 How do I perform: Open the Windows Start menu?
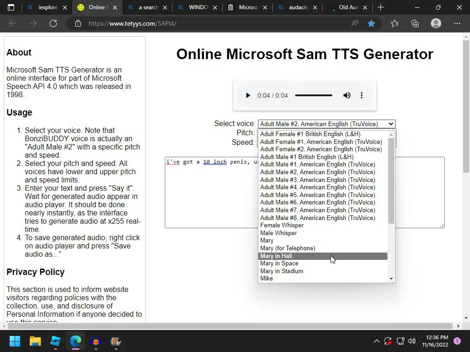point(15,341)
